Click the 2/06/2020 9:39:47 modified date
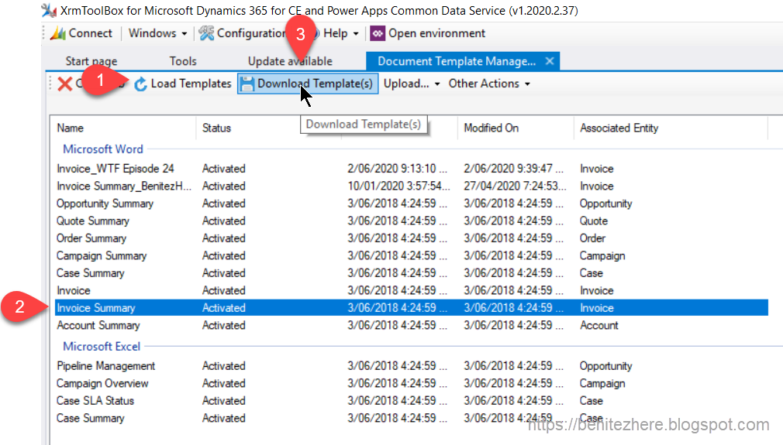The width and height of the screenshot is (783, 445). (513, 169)
